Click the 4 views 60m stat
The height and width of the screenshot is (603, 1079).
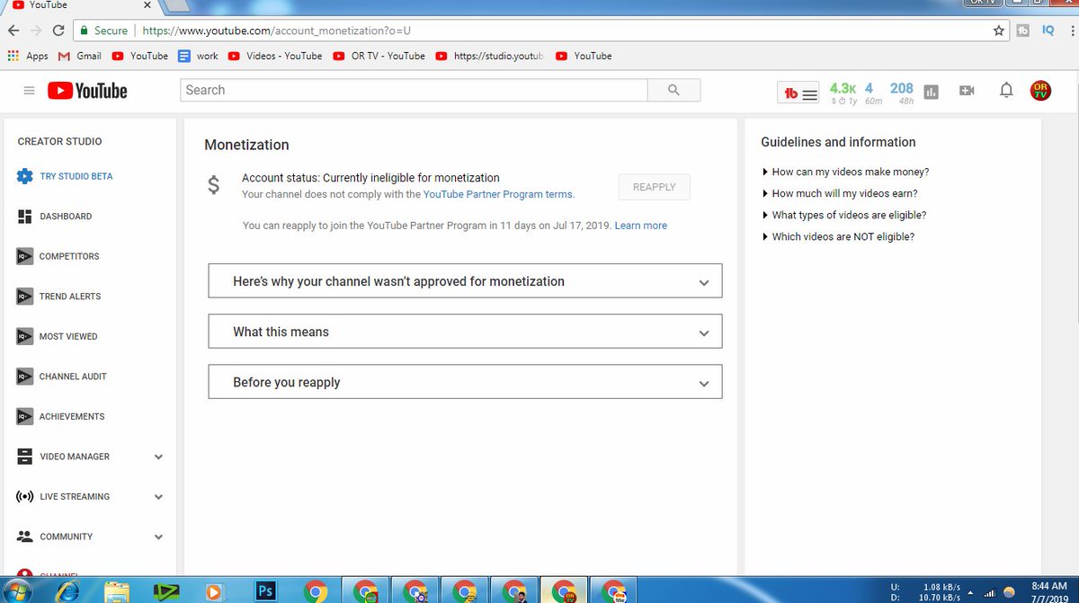[872, 93]
